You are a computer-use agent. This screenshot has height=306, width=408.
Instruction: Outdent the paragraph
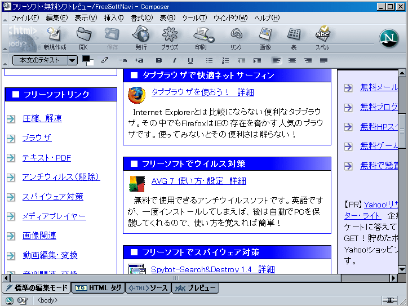click(241, 61)
